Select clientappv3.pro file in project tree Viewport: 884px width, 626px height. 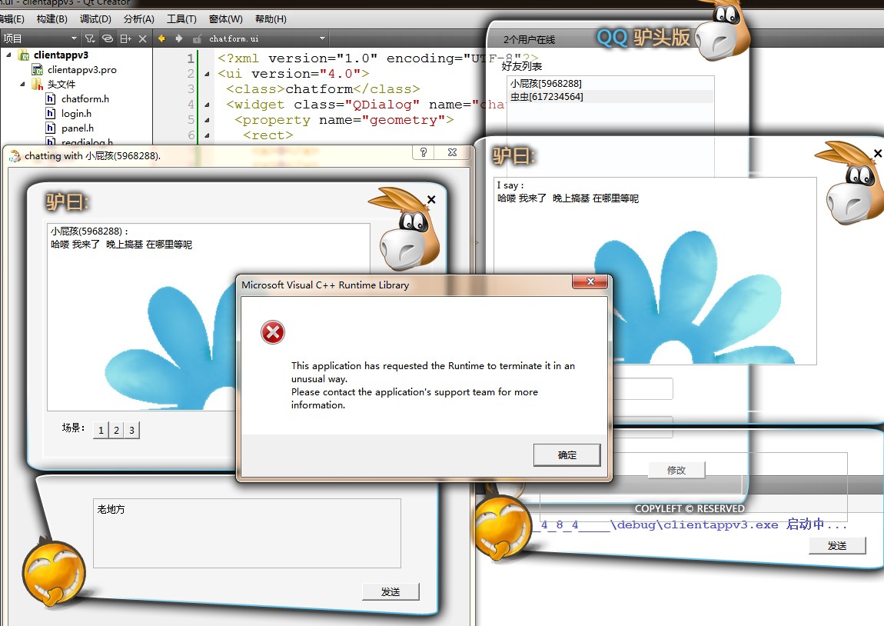81,70
